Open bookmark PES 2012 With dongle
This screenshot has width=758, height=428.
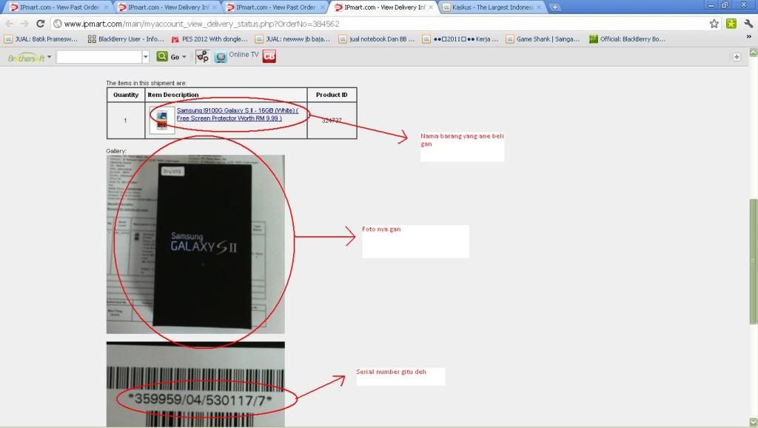(209, 39)
